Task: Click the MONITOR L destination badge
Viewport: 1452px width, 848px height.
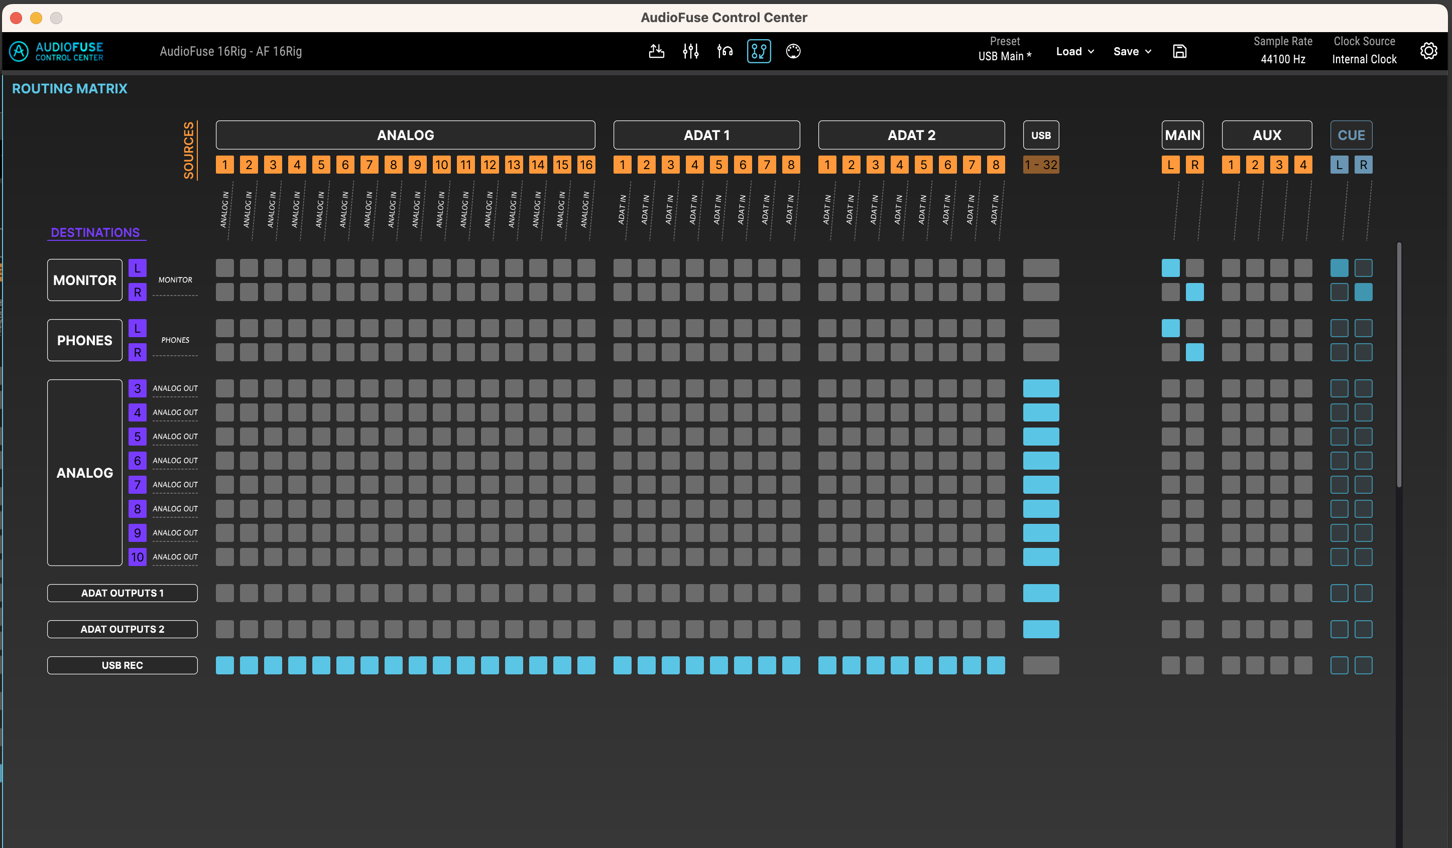Action: click(x=137, y=268)
